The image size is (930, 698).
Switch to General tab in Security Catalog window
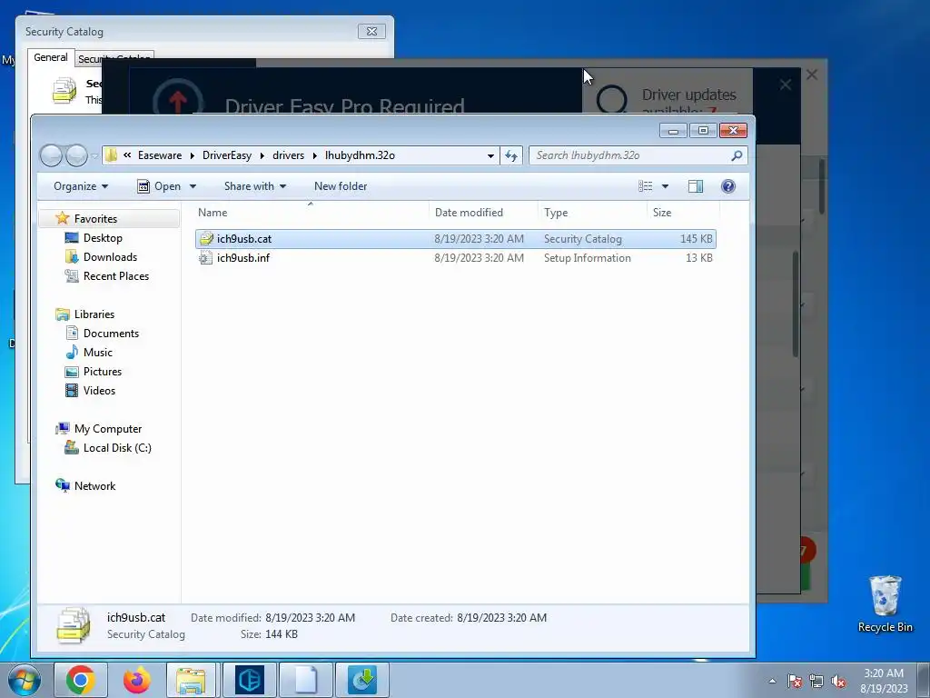click(x=51, y=57)
